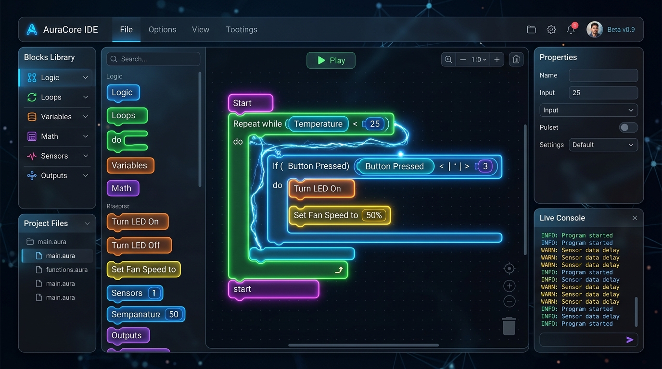The width and height of the screenshot is (662, 369).
Task: Click the Math category calculator icon
Action: pyautogui.click(x=32, y=136)
